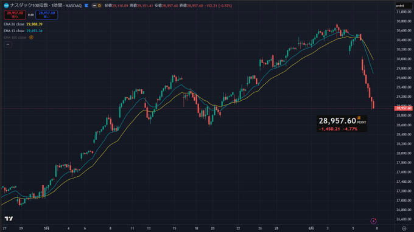Click the 29,988.39 EMA 26 value
This screenshot has height=232, width=414.
pos(34,24)
